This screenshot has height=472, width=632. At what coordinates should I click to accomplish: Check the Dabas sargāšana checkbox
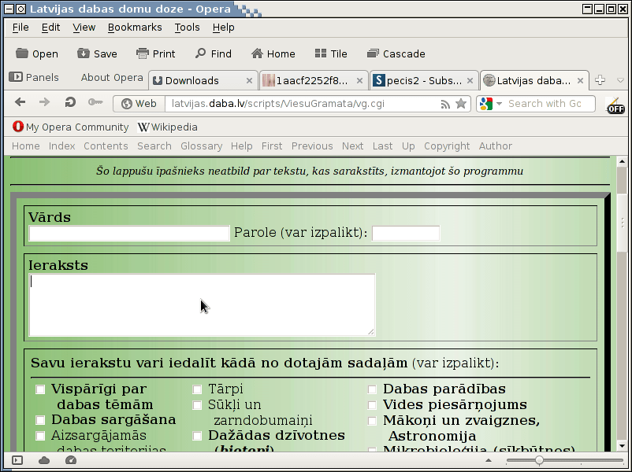[x=40, y=420]
